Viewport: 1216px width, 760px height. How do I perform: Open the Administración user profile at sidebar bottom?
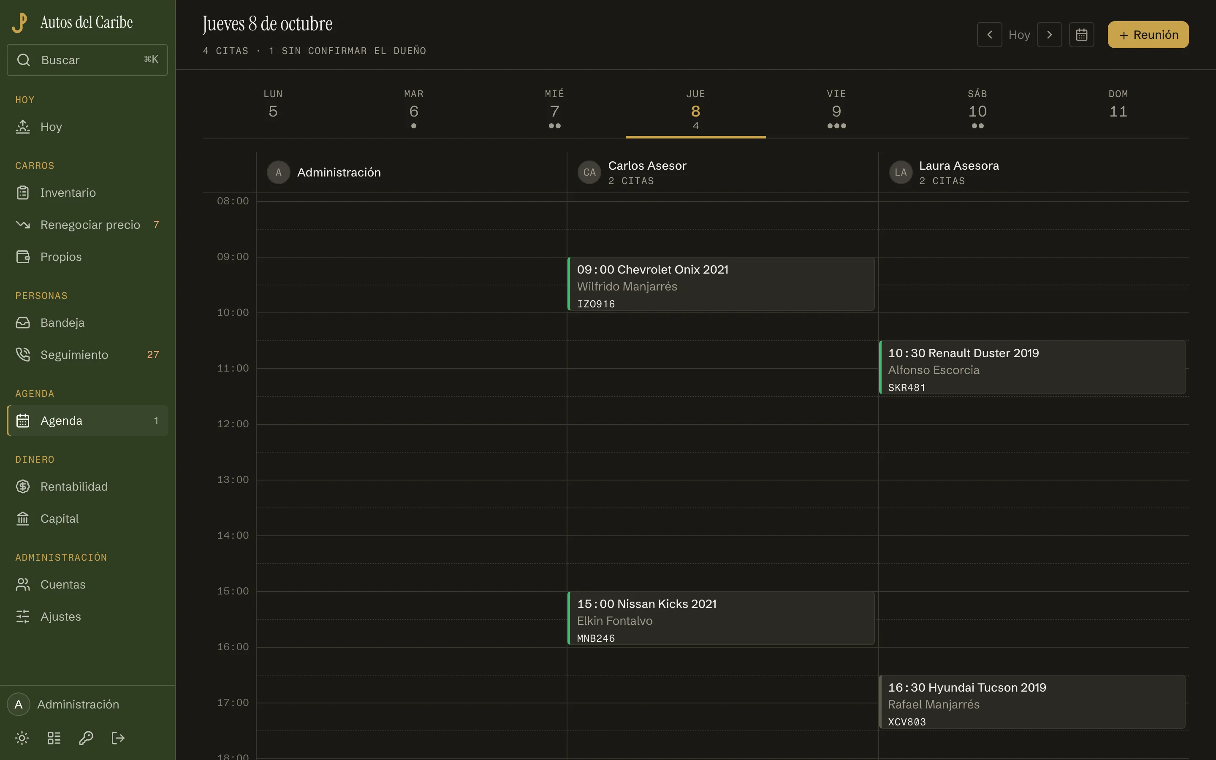87,704
